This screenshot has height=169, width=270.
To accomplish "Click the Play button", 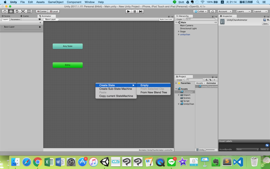I will pyautogui.click(x=128, y=11).
